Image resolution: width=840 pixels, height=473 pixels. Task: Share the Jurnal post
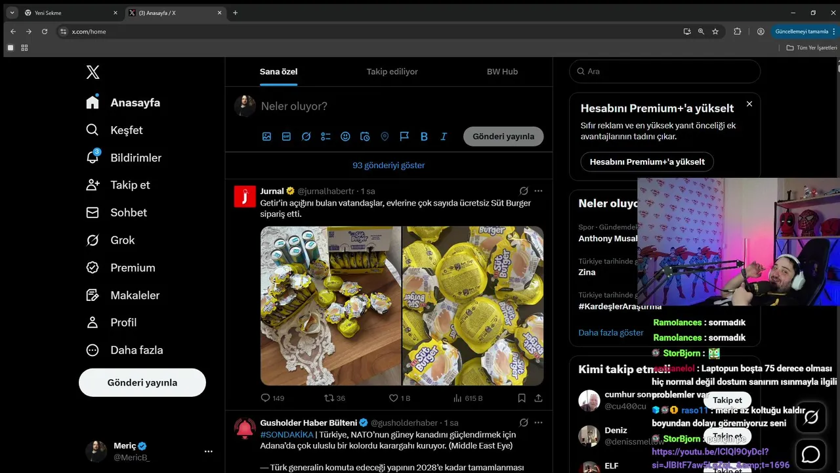pos(538,398)
